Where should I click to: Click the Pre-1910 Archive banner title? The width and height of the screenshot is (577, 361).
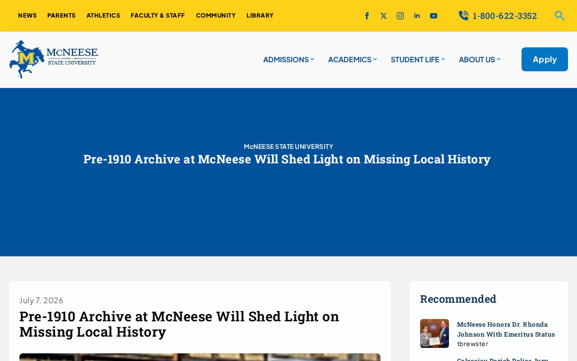[x=287, y=159]
